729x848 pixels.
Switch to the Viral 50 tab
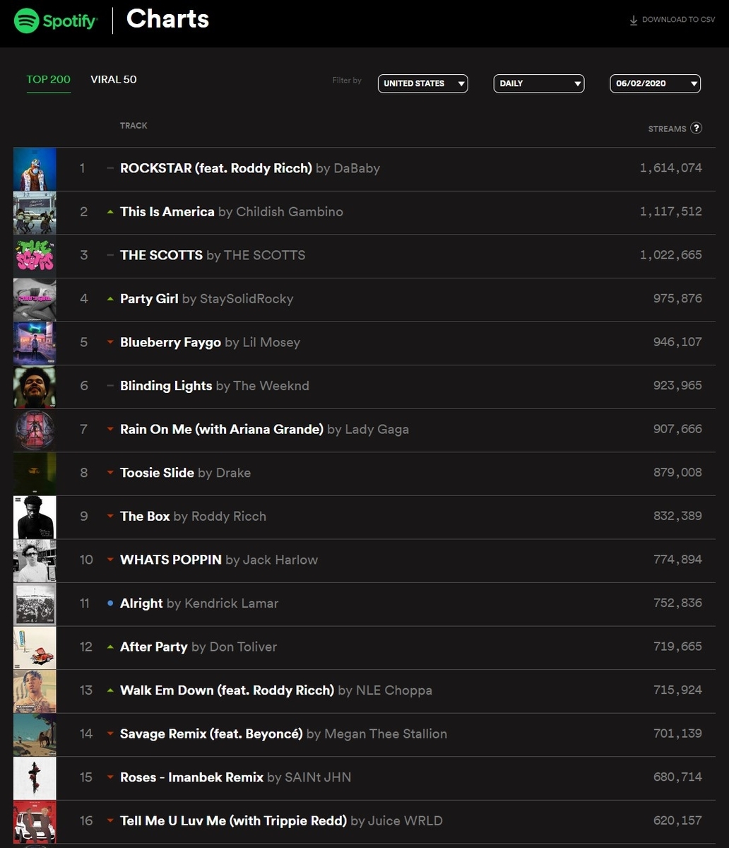[x=114, y=79]
